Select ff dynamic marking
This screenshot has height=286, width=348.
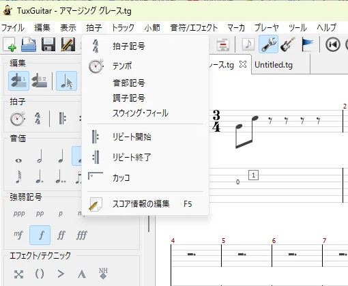tap(61, 235)
